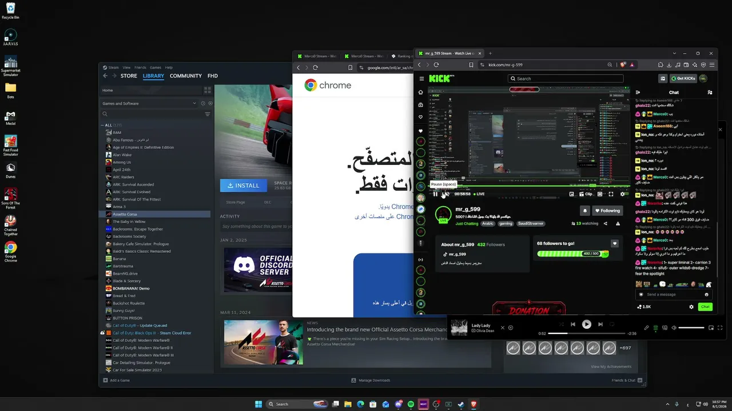The width and height of the screenshot is (732, 411).
Task: Click the Kick Search box
Action: point(566,79)
